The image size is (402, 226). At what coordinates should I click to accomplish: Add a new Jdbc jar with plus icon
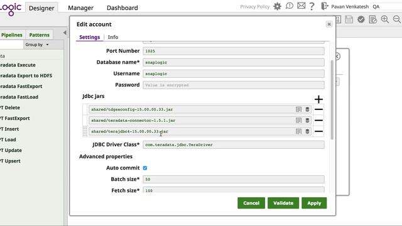(318, 99)
